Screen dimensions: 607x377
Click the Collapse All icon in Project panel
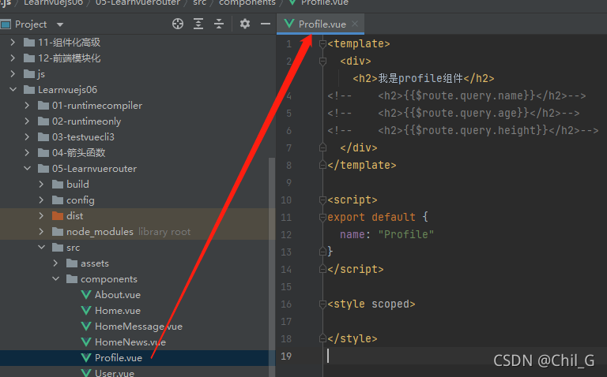[219, 24]
